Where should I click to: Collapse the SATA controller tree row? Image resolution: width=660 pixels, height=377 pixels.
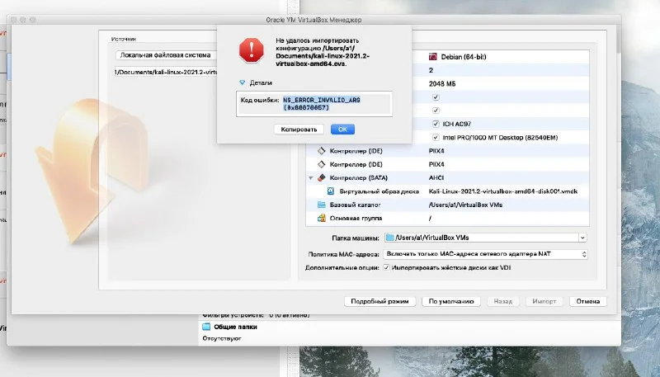(311, 177)
